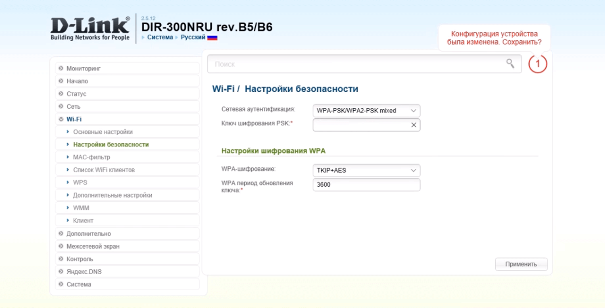Viewport: 605px width, 308px height.
Task: Collapse the Wi-Fi menu section
Action: point(74,119)
